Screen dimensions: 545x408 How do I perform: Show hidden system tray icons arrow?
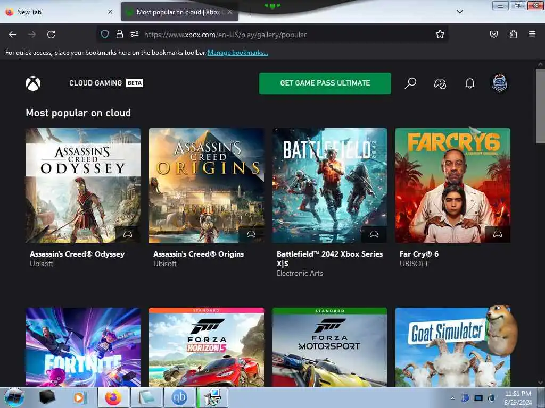[452, 398]
